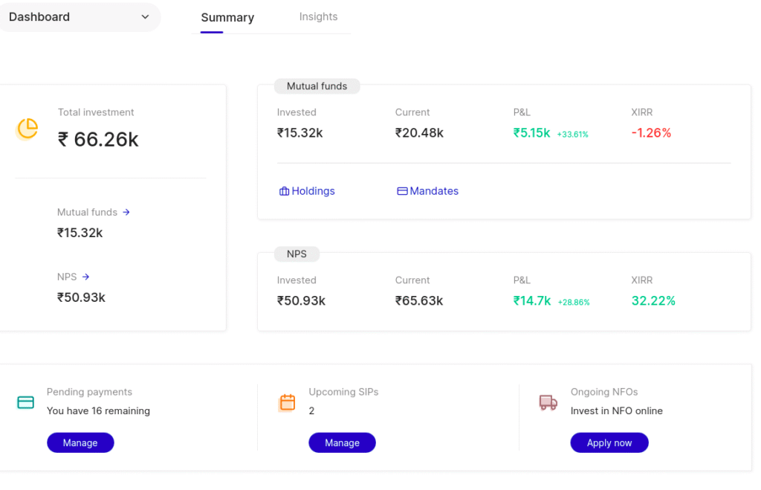Click the arrow next to Mutual funds
761x490 pixels.
coord(126,212)
